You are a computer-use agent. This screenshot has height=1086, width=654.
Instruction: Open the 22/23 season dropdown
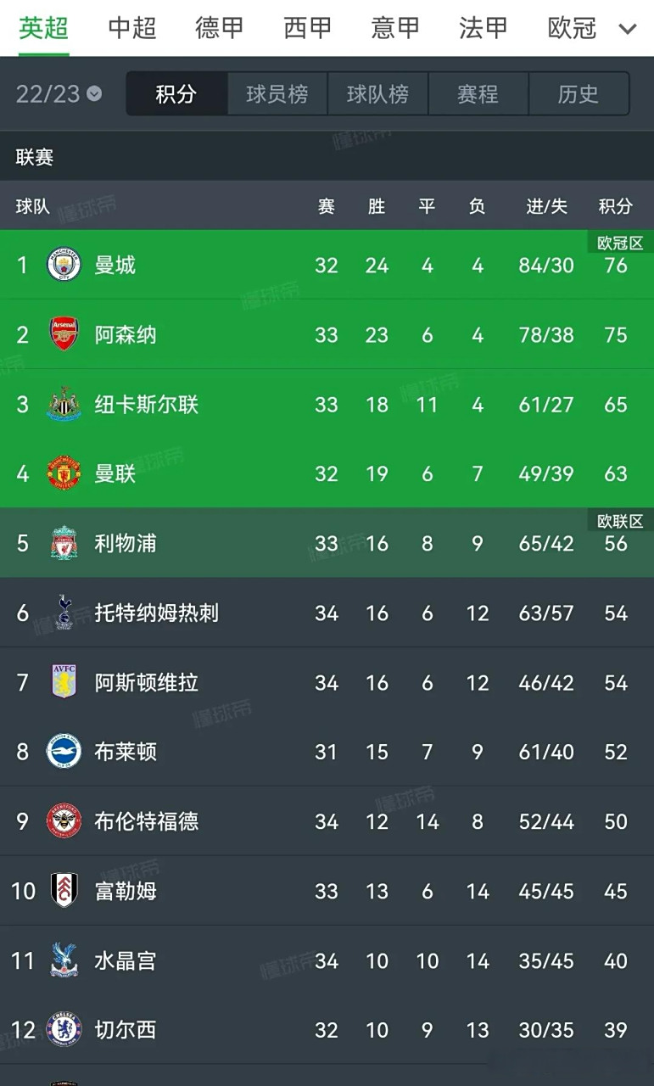click(x=59, y=93)
